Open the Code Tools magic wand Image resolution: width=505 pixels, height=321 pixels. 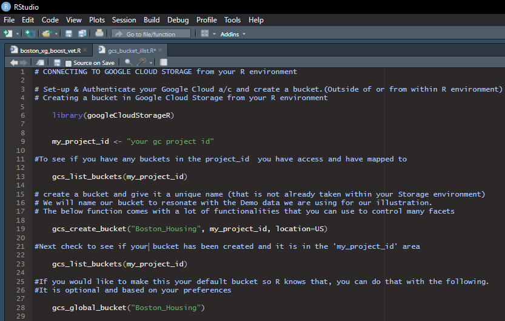[141, 63]
